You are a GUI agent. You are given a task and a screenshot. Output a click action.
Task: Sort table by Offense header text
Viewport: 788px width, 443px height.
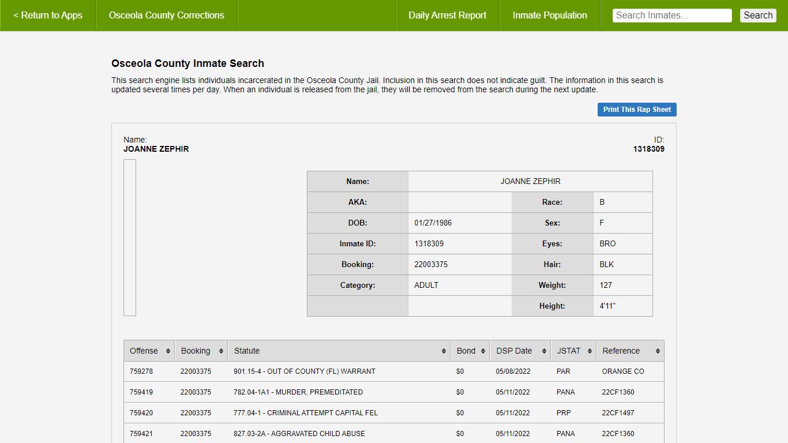pos(144,351)
